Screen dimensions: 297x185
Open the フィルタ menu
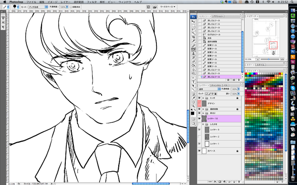92,2
